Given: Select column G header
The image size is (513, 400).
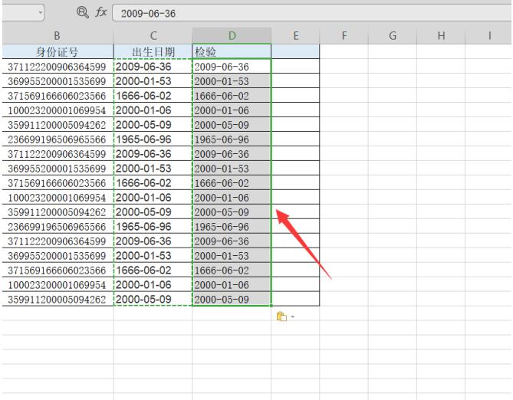Looking at the screenshot, I should pos(393,36).
